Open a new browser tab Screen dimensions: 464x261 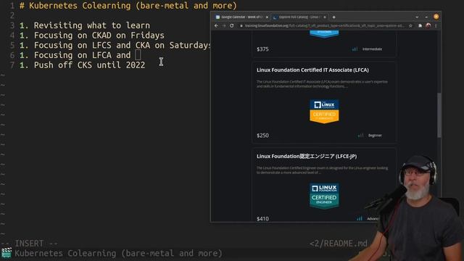tap(333, 17)
